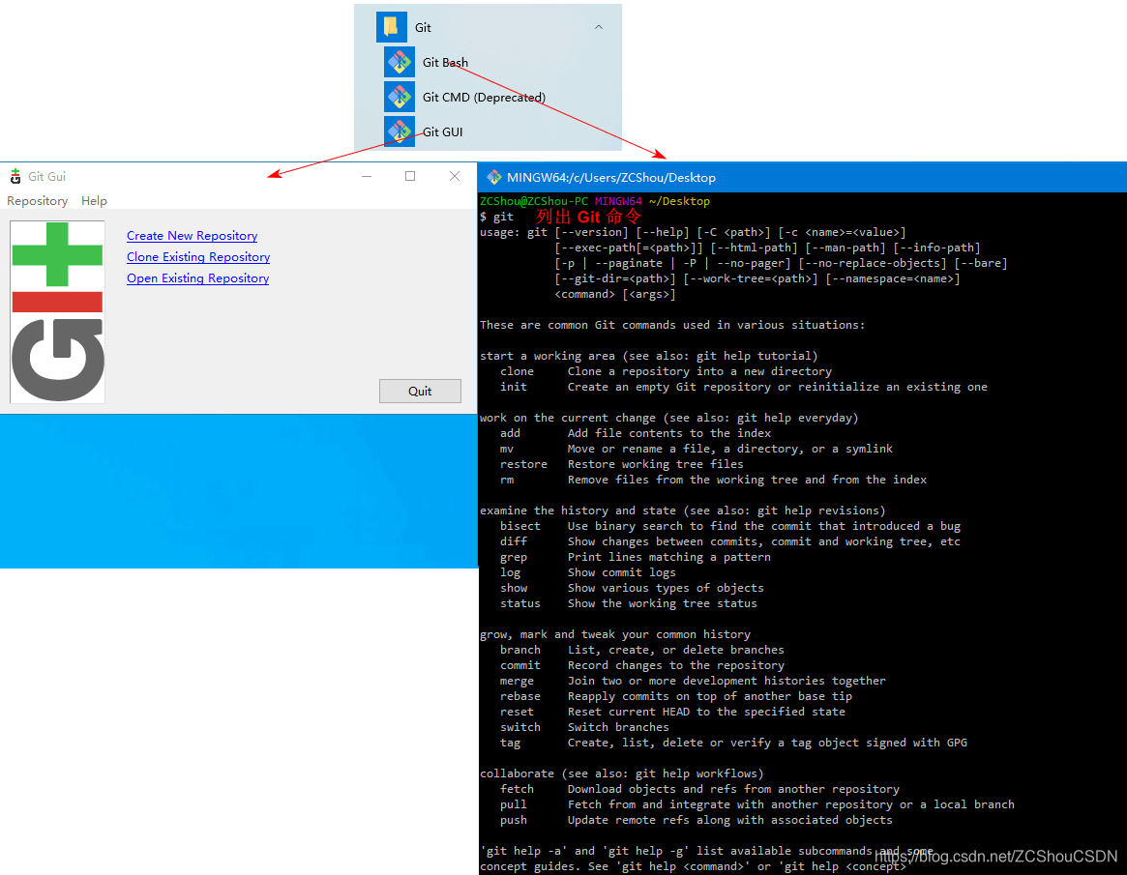Click the 'diff' command in terminal

(513, 540)
